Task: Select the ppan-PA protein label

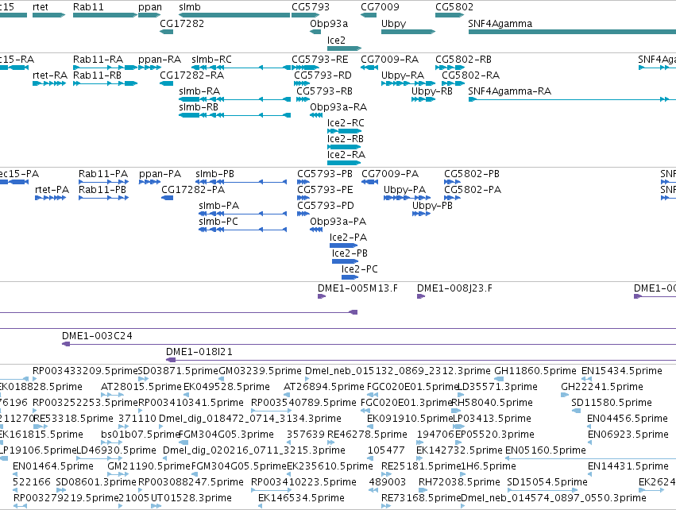Action: click(160, 174)
